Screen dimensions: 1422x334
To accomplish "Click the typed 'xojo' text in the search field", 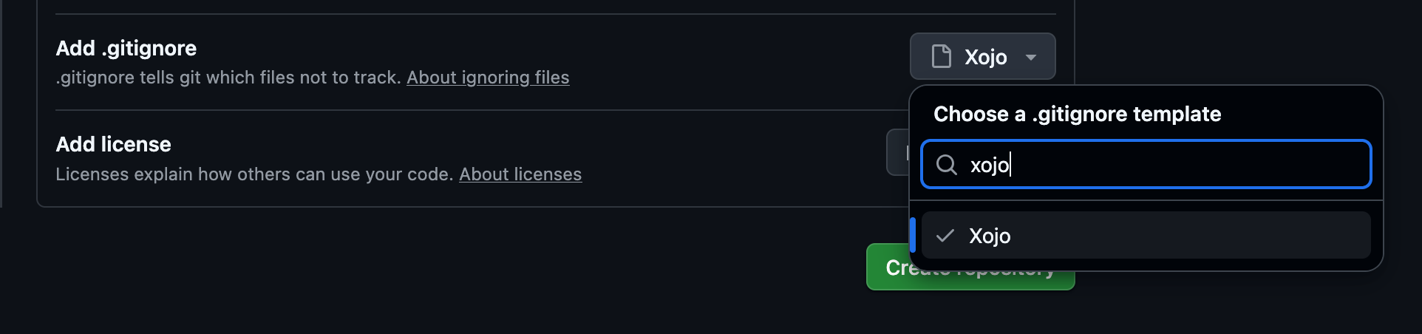I will tap(989, 165).
